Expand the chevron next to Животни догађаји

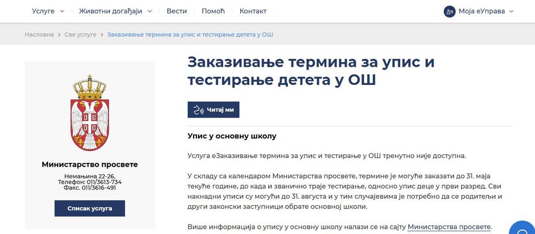click(x=150, y=11)
